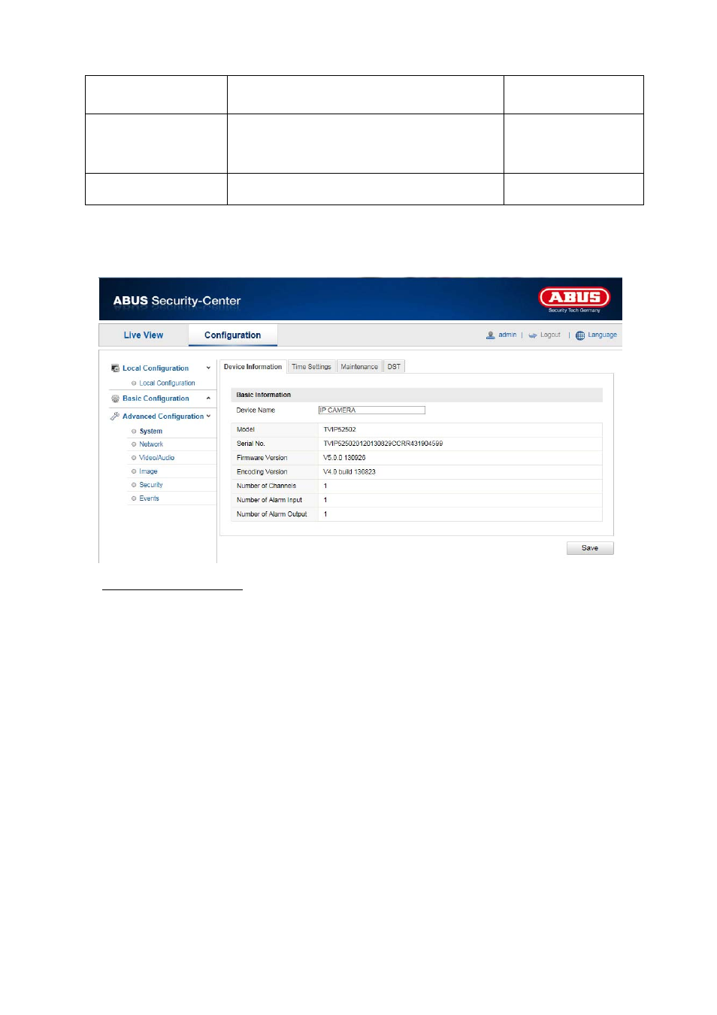Screen dimensions: 717x1015
Task: Select System in Advanced Configuration
Action: (x=150, y=432)
